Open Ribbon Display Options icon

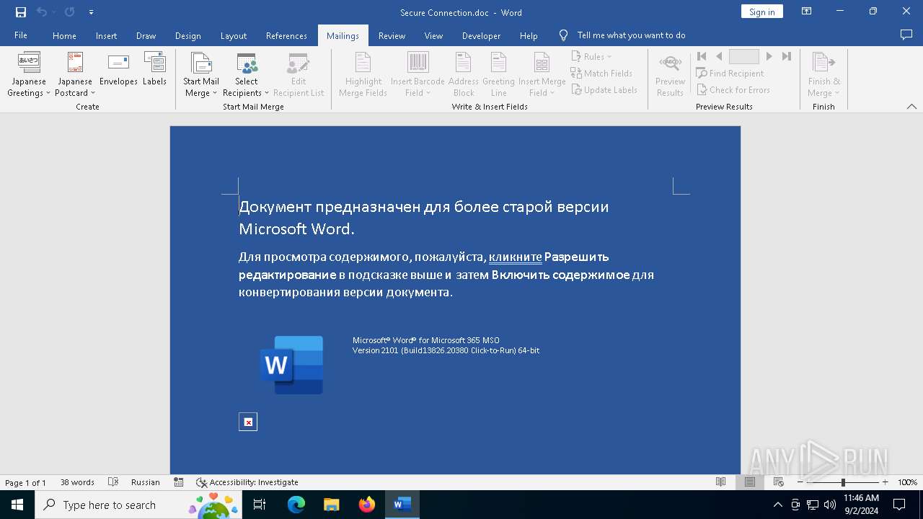(x=806, y=12)
